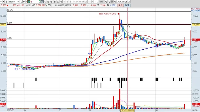
Task: Choose the 3 interval button
Action: (67, 2)
